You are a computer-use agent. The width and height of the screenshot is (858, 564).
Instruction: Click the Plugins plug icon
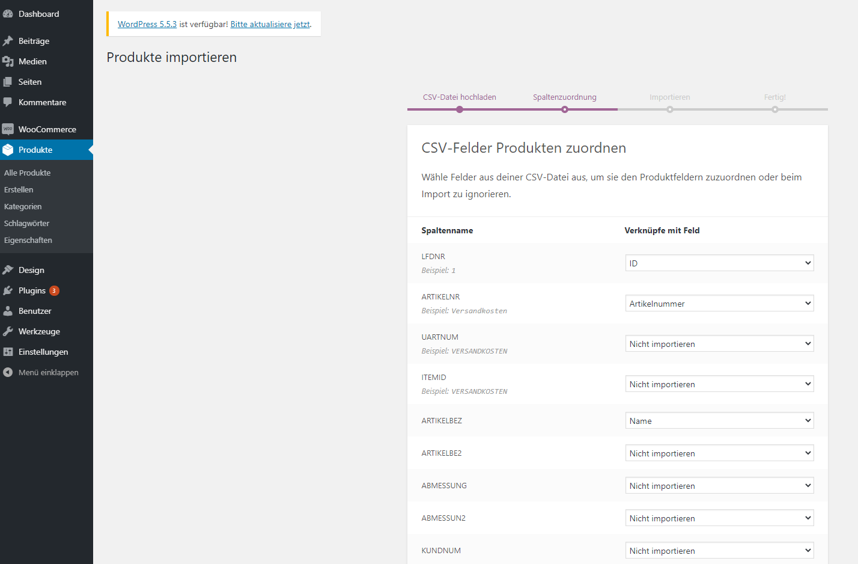[8, 290]
